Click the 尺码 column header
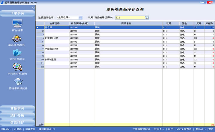The height and width of the screenshot is (132, 215). coord(199,23)
